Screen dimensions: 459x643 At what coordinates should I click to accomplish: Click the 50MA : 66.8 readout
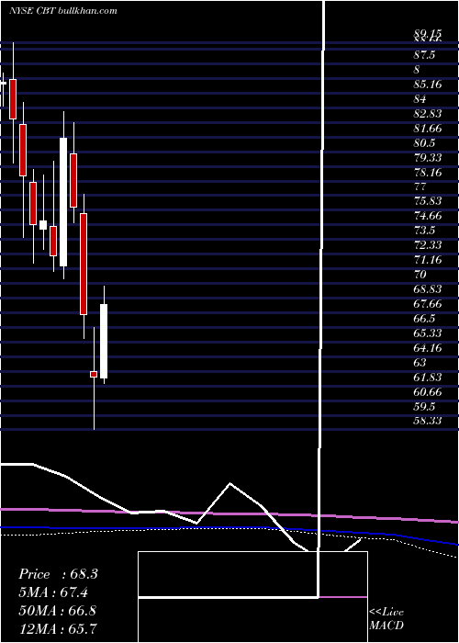click(58, 610)
